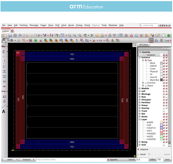Toggle the Append checkbox
173x164 pixels.
108,159
